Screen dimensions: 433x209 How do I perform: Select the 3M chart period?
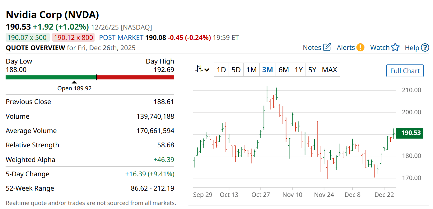[268, 70]
